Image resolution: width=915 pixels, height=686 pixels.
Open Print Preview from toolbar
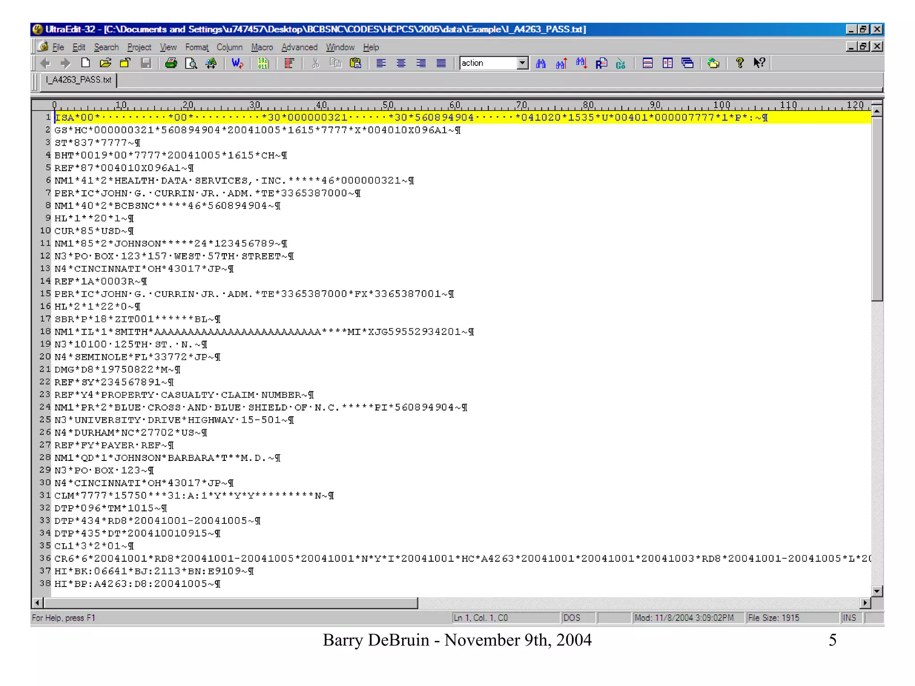[191, 63]
